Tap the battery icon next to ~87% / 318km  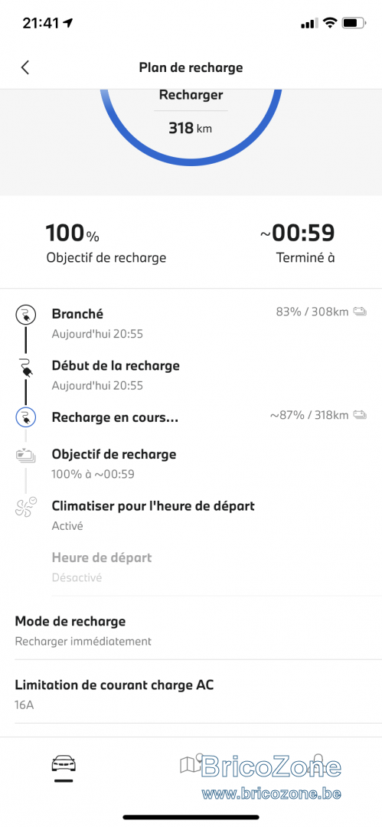(361, 415)
